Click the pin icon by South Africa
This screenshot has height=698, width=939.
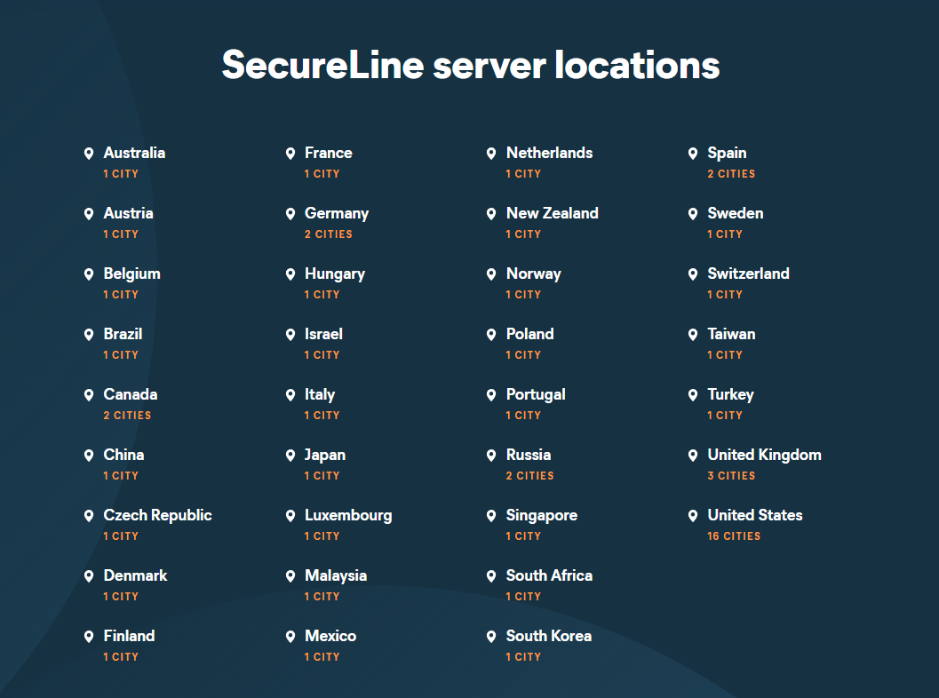[x=491, y=575]
